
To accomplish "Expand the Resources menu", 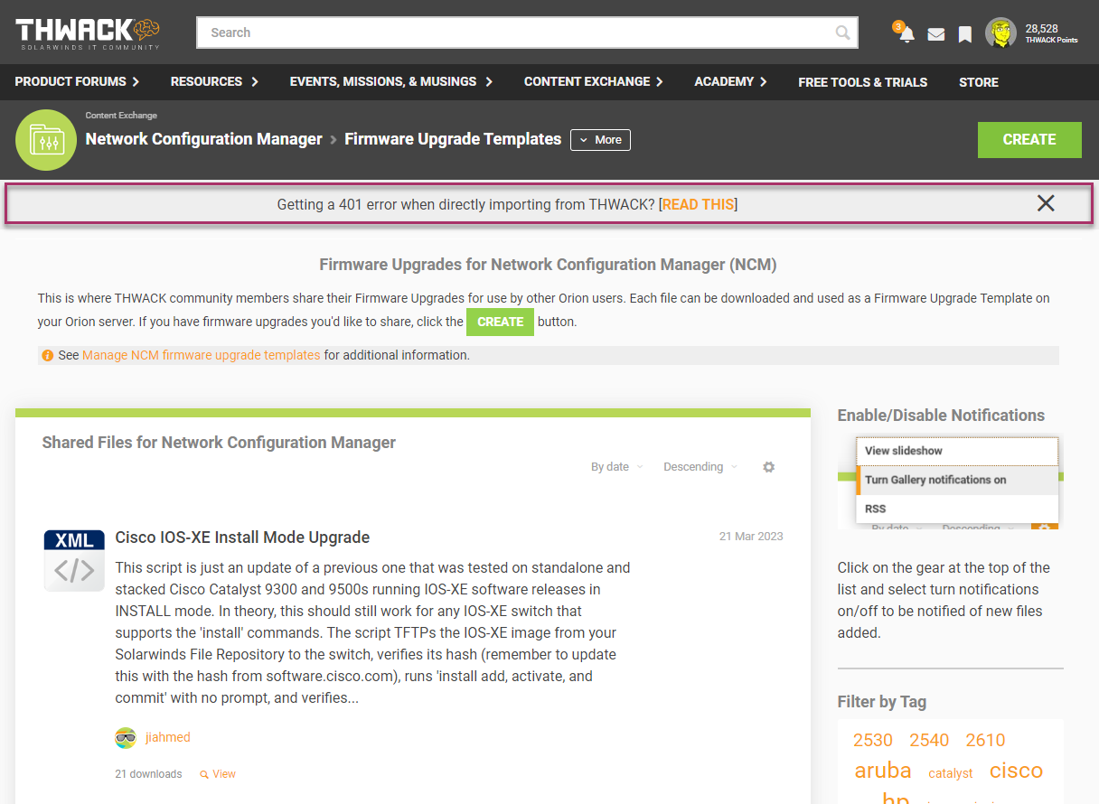I will 214,81.
